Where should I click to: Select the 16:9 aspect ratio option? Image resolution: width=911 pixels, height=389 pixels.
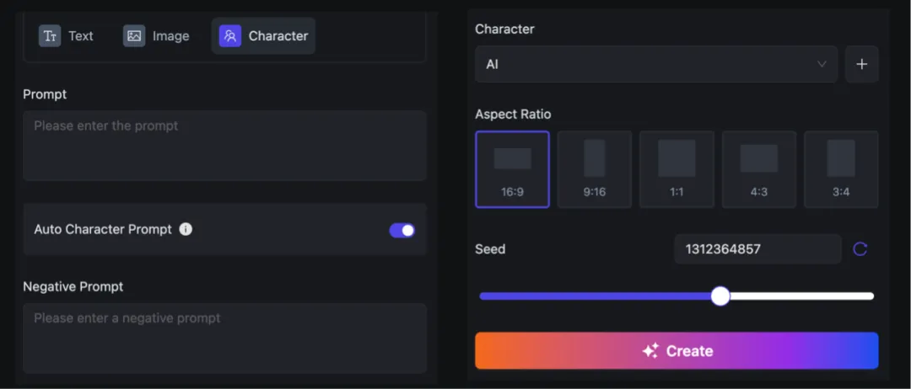click(512, 169)
